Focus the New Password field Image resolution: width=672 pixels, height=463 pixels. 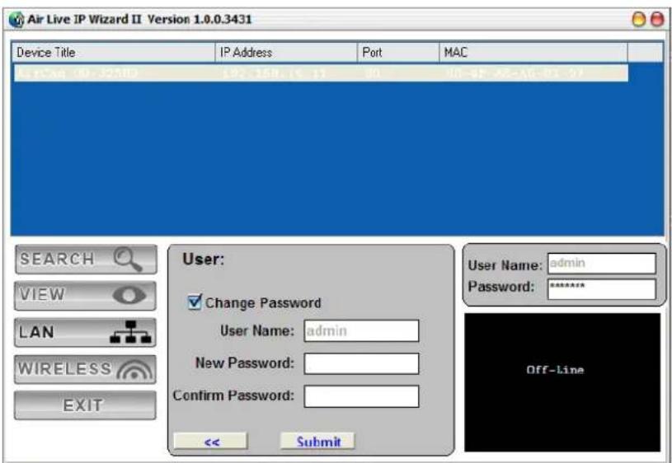coord(361,363)
